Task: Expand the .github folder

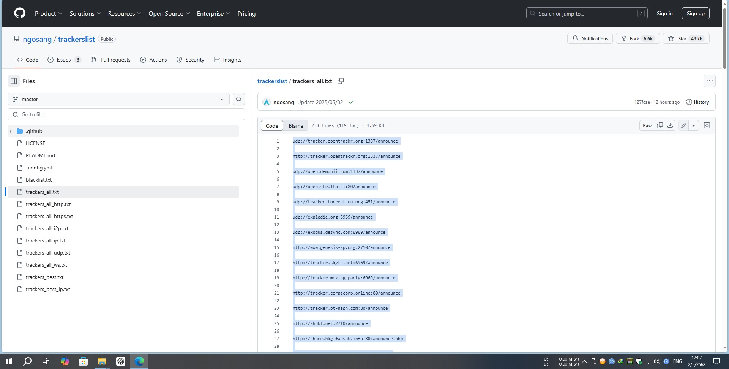Action: [11, 131]
